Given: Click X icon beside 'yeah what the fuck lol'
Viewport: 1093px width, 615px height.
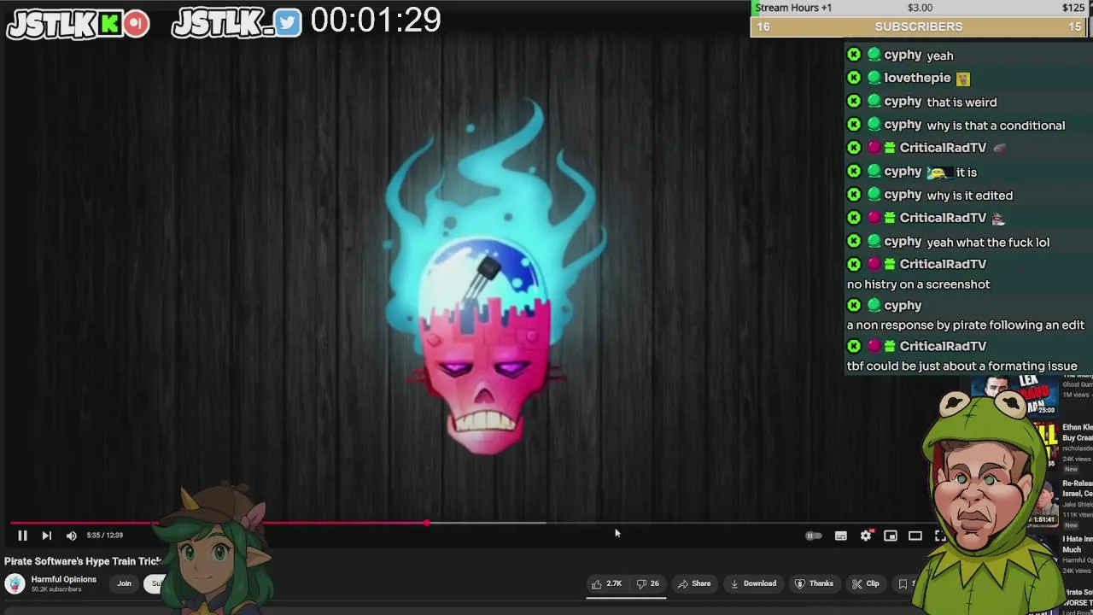Looking at the screenshot, I should pos(854,242).
